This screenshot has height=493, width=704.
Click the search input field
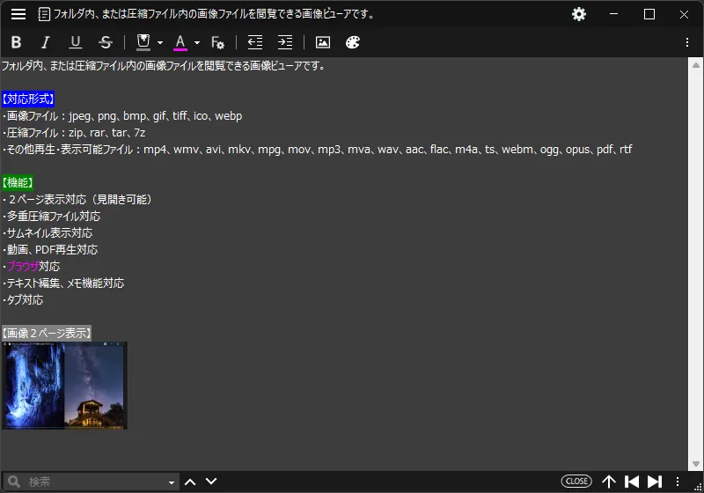[x=92, y=482]
